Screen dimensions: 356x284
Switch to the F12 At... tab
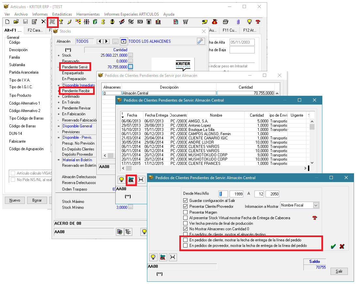(250, 30)
